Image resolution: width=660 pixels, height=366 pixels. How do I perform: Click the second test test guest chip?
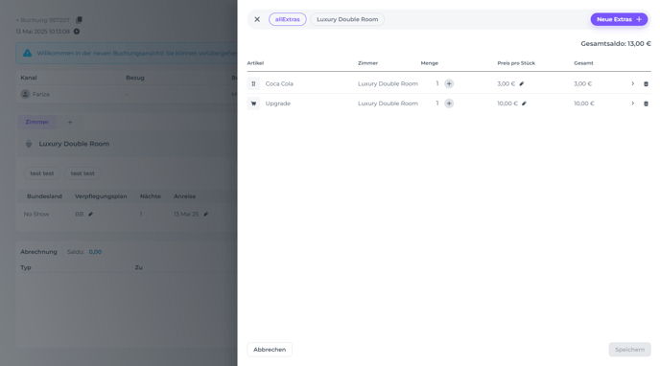(82, 173)
